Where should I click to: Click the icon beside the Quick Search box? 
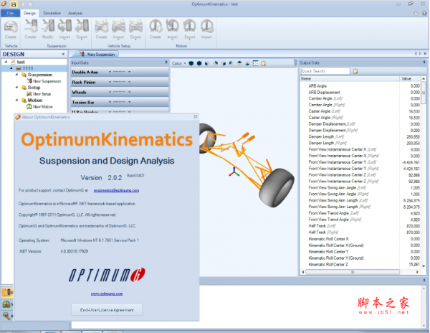click(x=355, y=71)
